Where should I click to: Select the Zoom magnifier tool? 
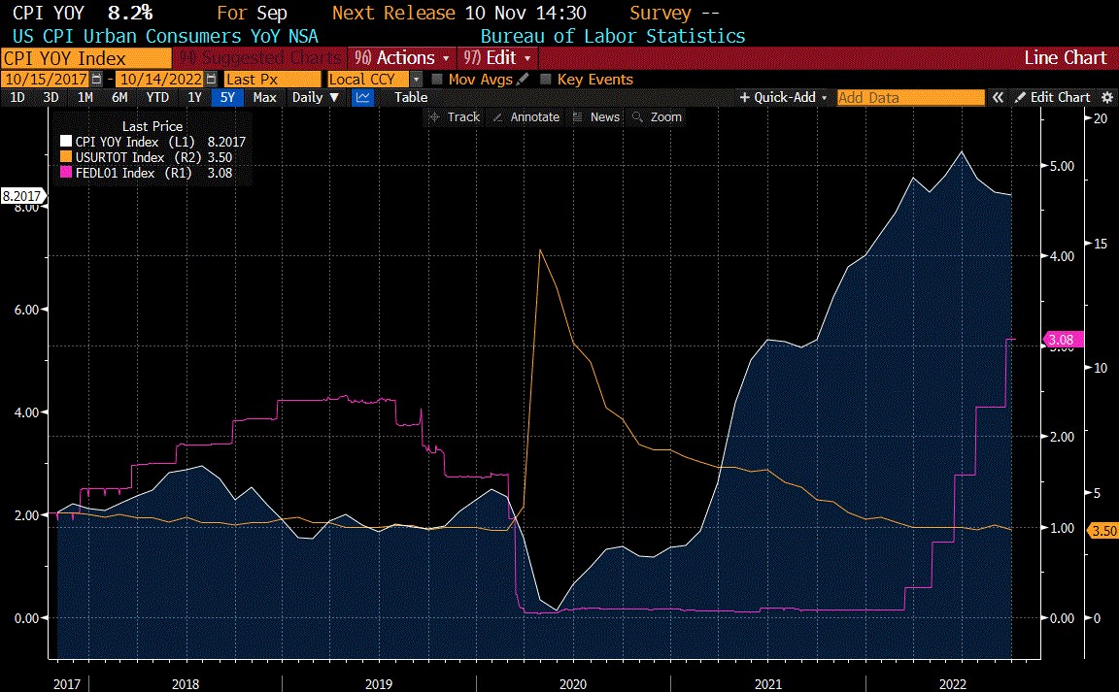(x=658, y=117)
